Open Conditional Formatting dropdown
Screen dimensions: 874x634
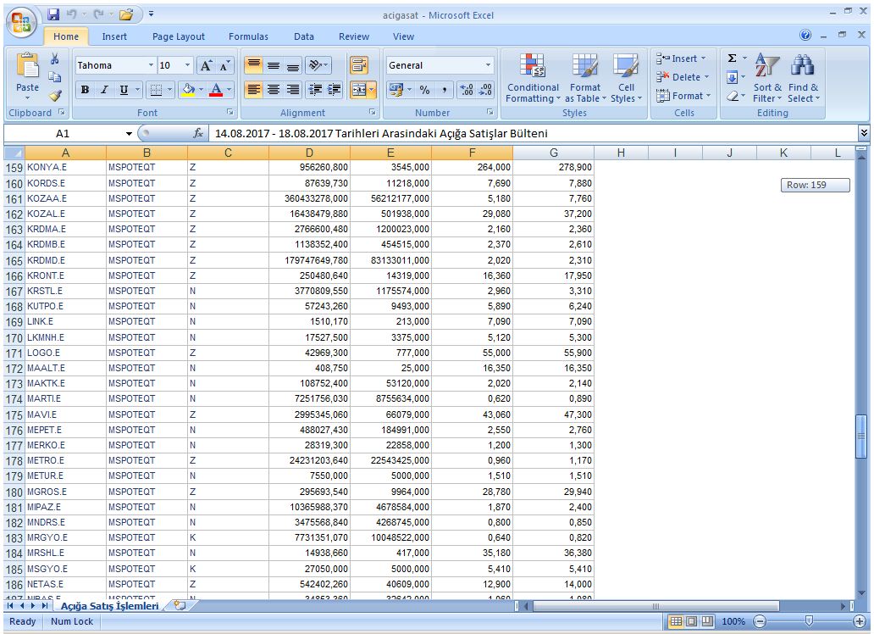tap(533, 78)
